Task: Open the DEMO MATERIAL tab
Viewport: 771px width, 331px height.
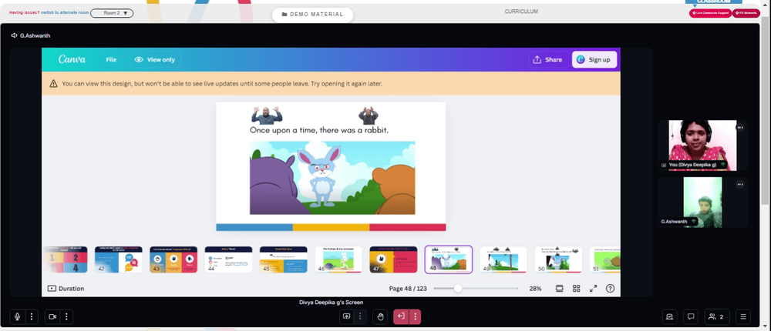Action: tap(313, 15)
